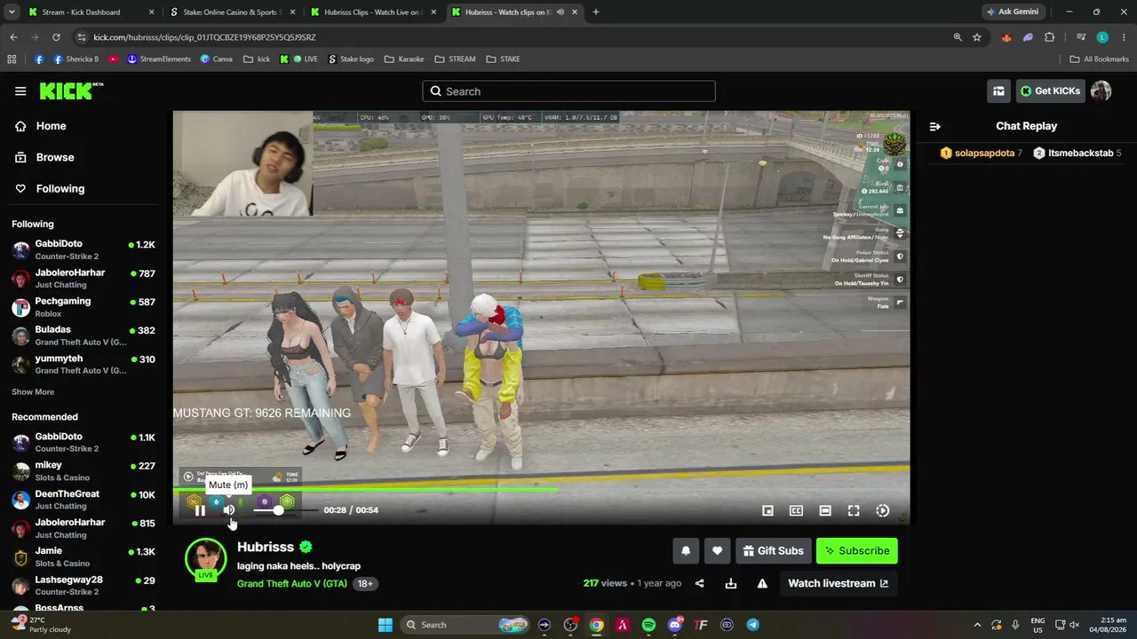Viewport: 1137px width, 639px height.
Task: Open Telegram from the taskbar
Action: point(753,625)
